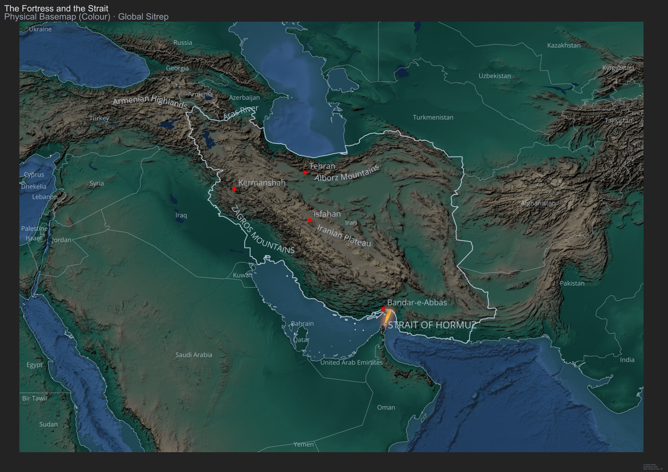Viewport: 668px width, 472px height.
Task: Click the Natural Earth data credit
Action: [653, 469]
